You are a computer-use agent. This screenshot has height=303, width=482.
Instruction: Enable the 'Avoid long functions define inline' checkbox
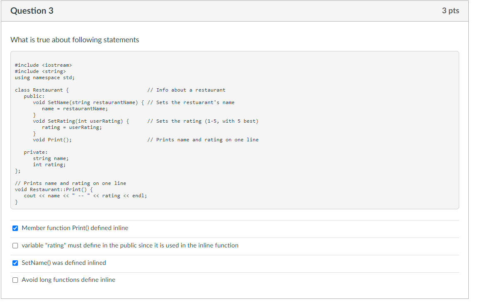tap(15, 280)
